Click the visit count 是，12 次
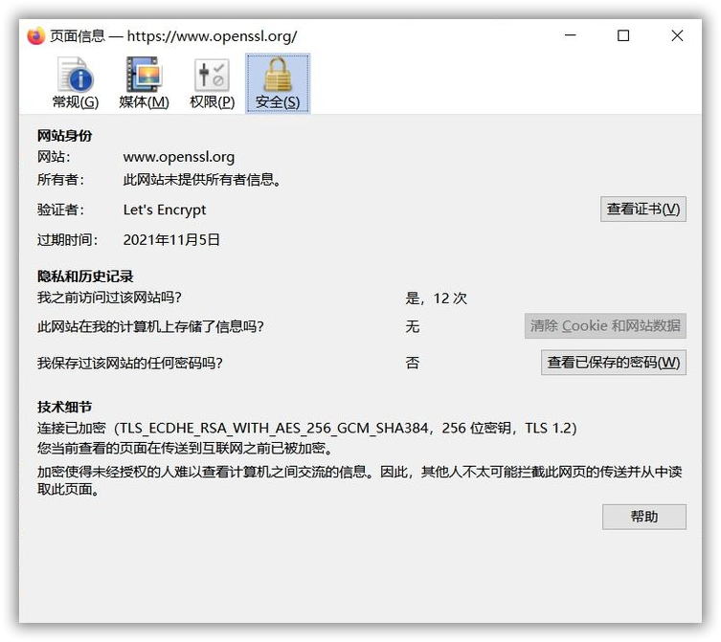 [436, 299]
